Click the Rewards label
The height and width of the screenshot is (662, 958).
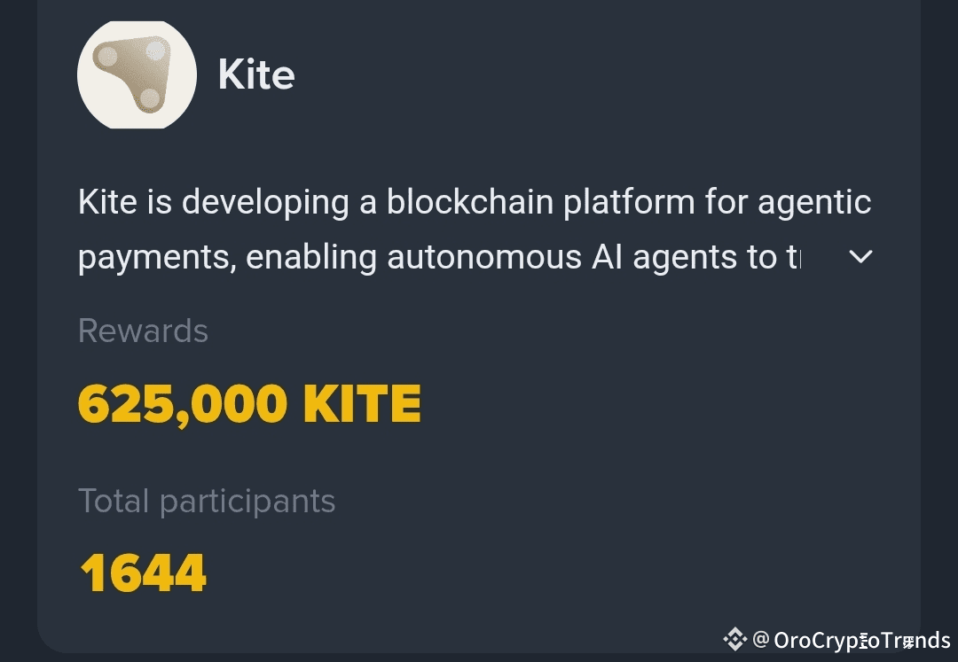pos(143,331)
